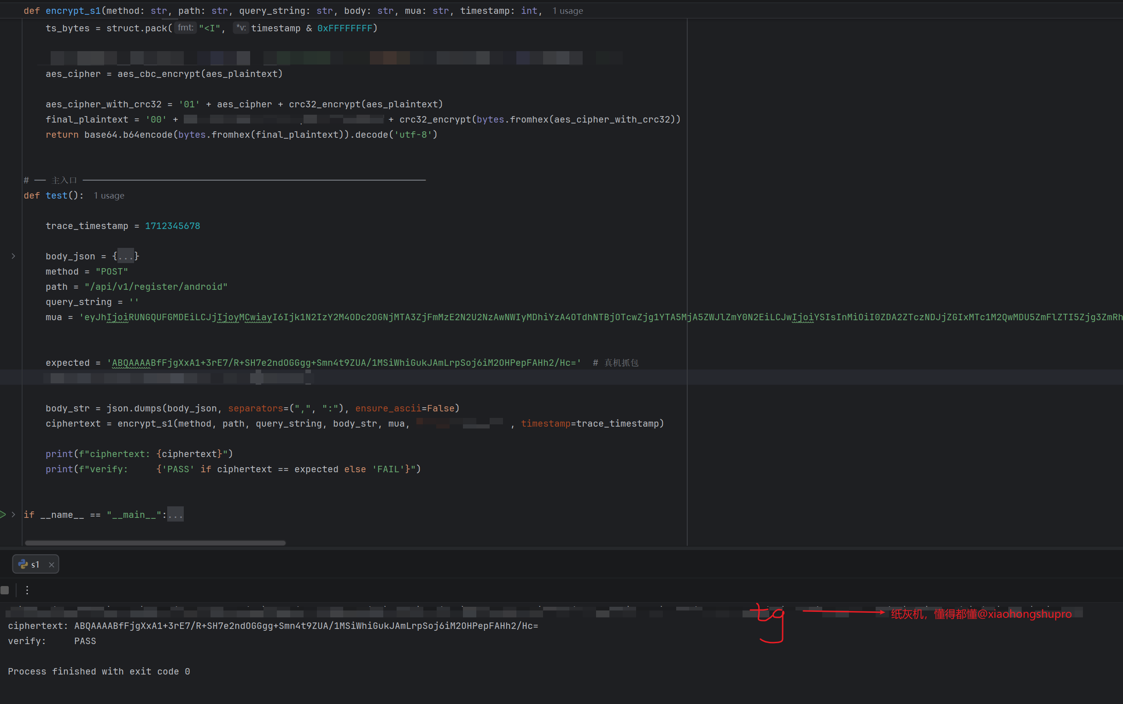Viewport: 1123px width, 704px height.
Task: Close the s1 run tab
Action: click(52, 565)
